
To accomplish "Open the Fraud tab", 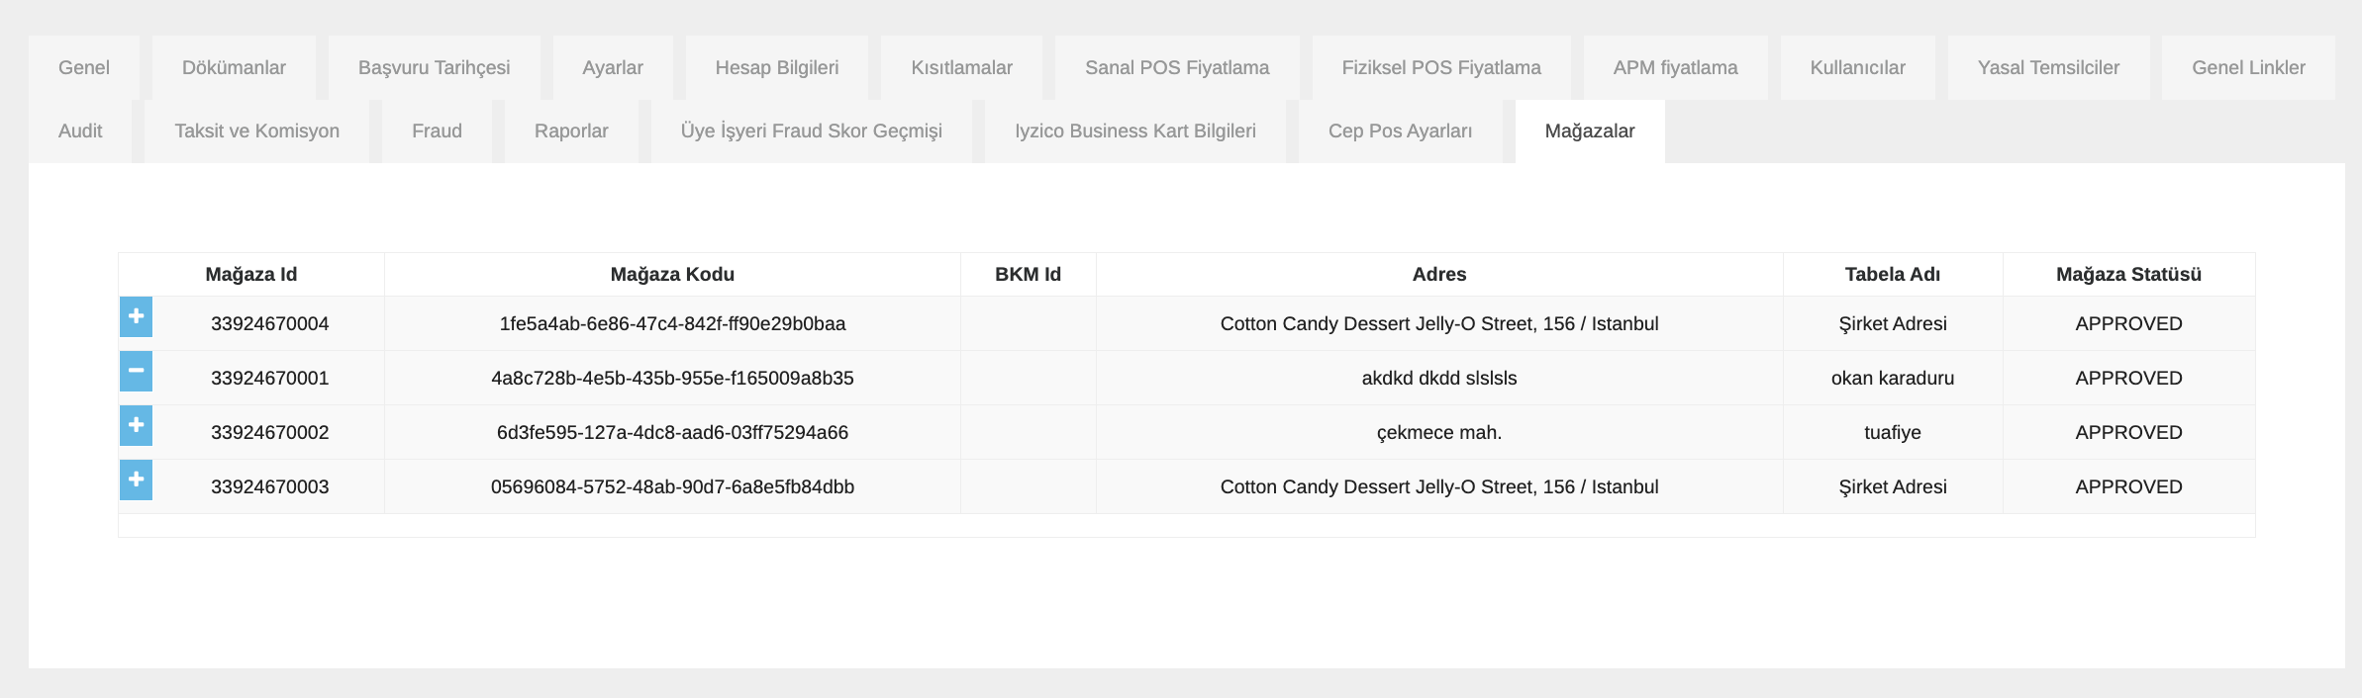I will (437, 131).
